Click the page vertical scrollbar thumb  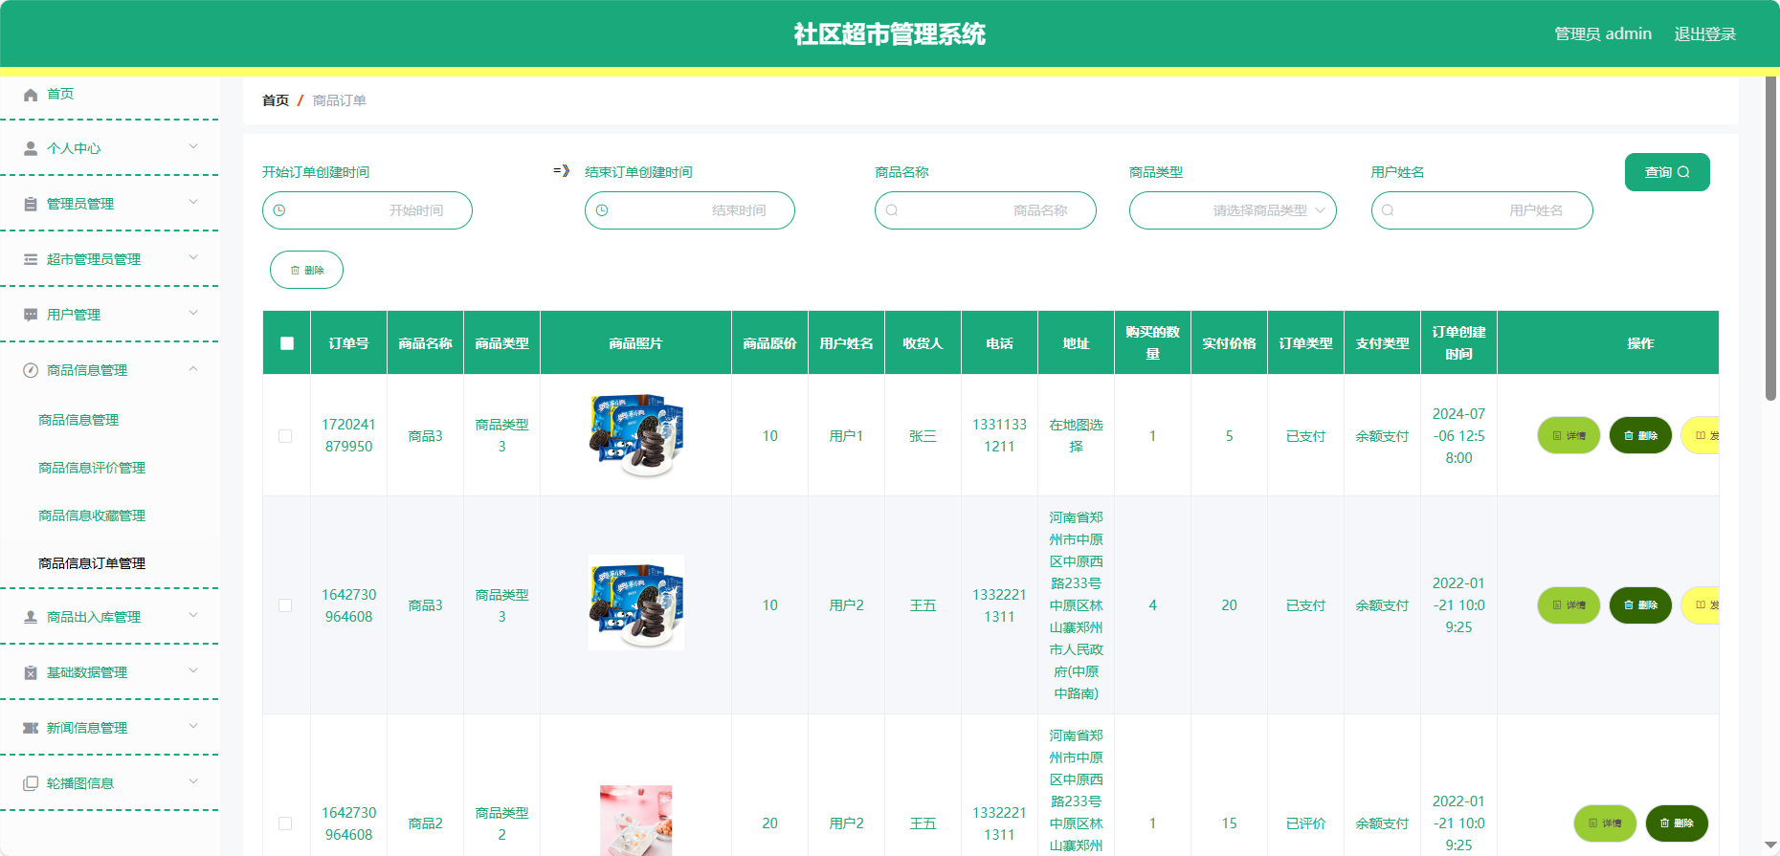tap(1770, 237)
